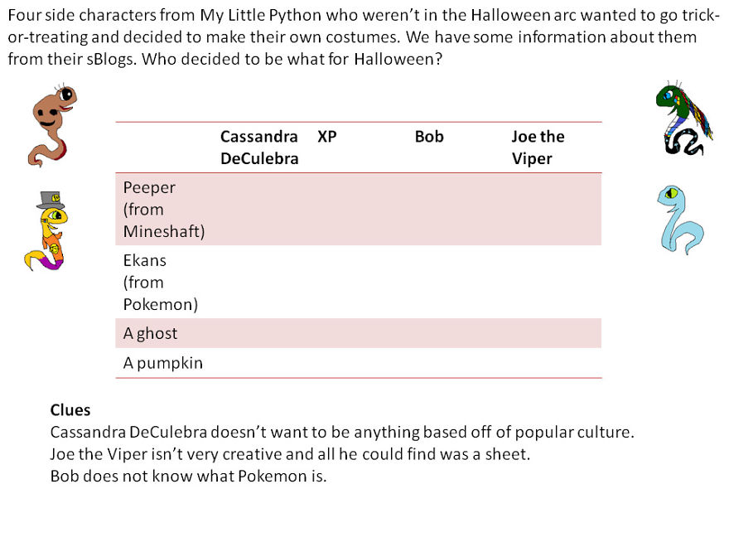The width and height of the screenshot is (729, 547).
Task: Click the Ekans (from Pokemon) row label
Action: [161, 283]
